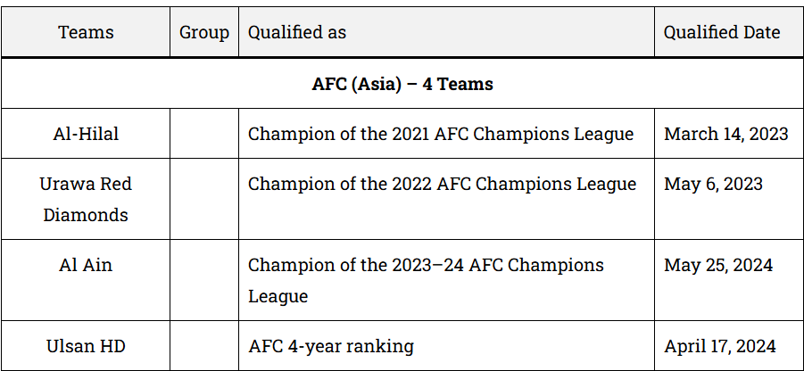Select the Urawa Red Diamonds cell
The height and width of the screenshot is (371, 804).
(86, 199)
